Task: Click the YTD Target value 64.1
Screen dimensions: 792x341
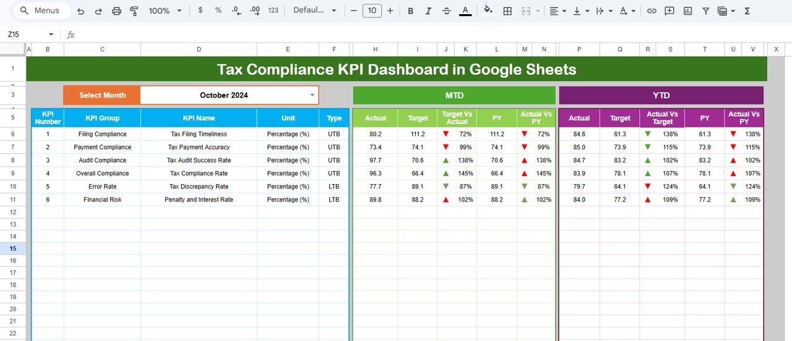Action: (620, 187)
